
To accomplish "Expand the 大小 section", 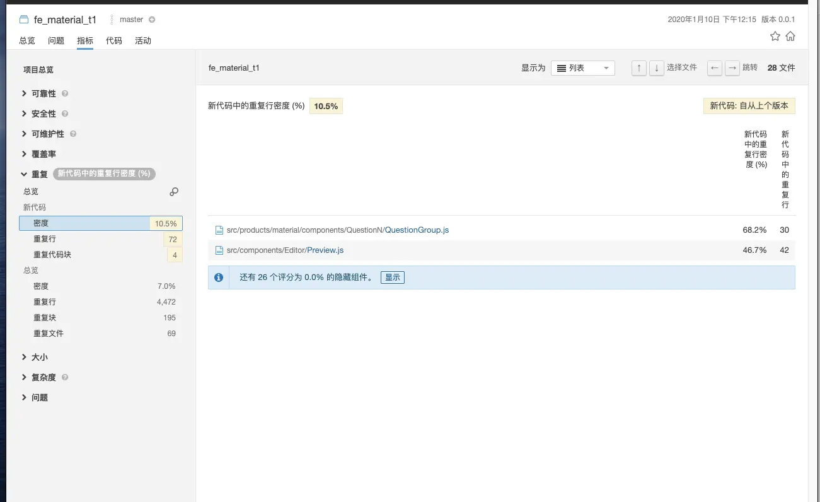I will [35, 357].
